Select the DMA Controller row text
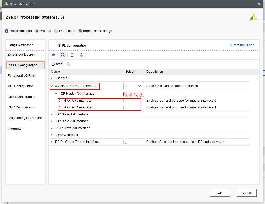The width and height of the screenshot is (265, 204). (67, 135)
